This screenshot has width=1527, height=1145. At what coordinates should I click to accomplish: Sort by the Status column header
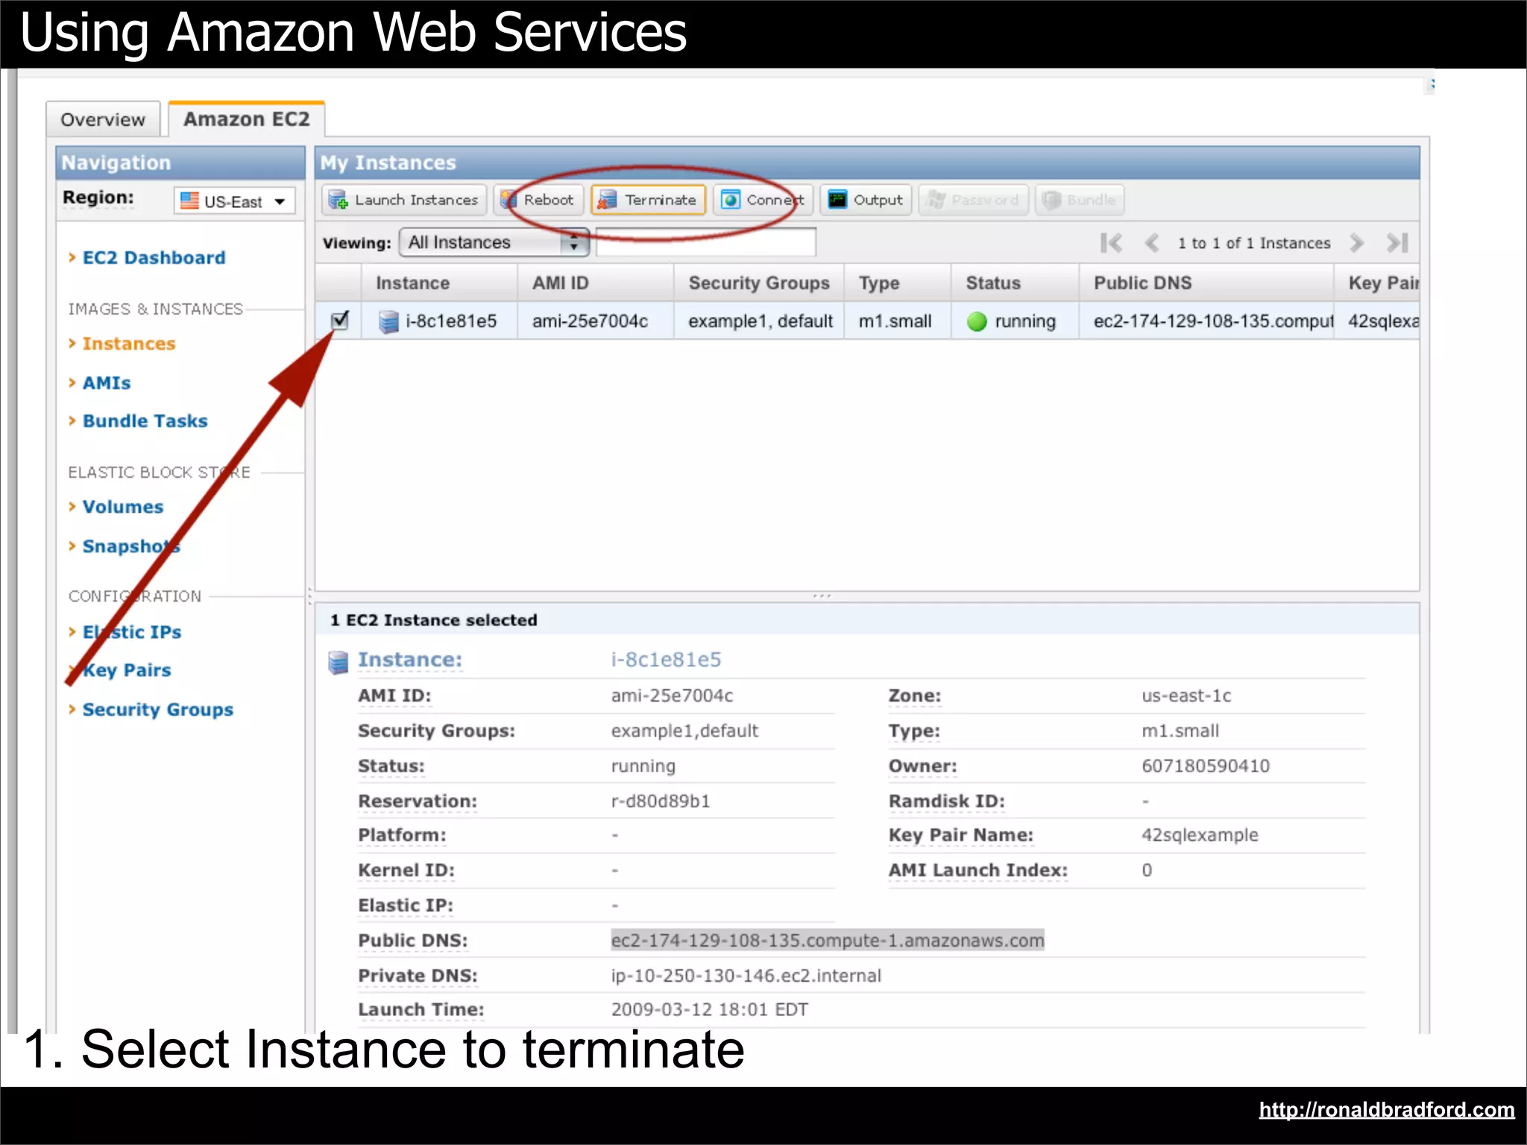[1016, 283]
